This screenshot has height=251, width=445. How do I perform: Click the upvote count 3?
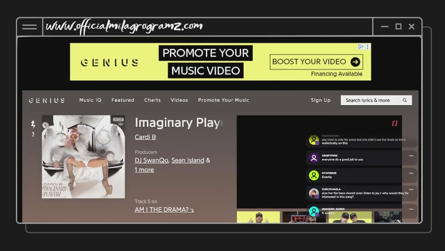pyautogui.click(x=33, y=134)
